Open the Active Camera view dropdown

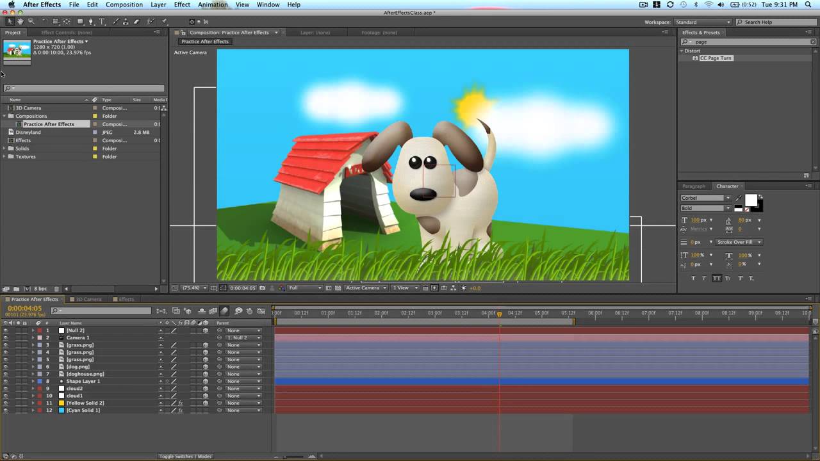pos(366,288)
